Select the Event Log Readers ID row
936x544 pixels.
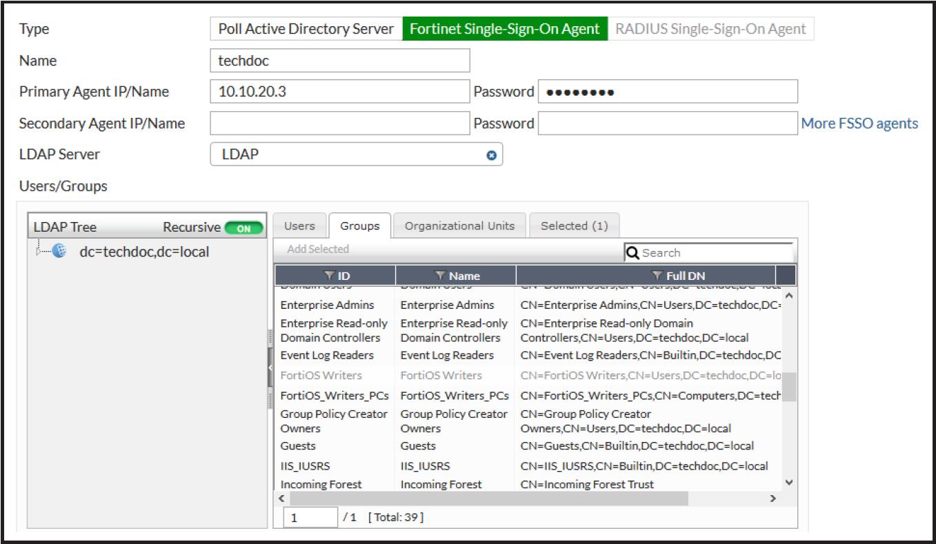(327, 355)
